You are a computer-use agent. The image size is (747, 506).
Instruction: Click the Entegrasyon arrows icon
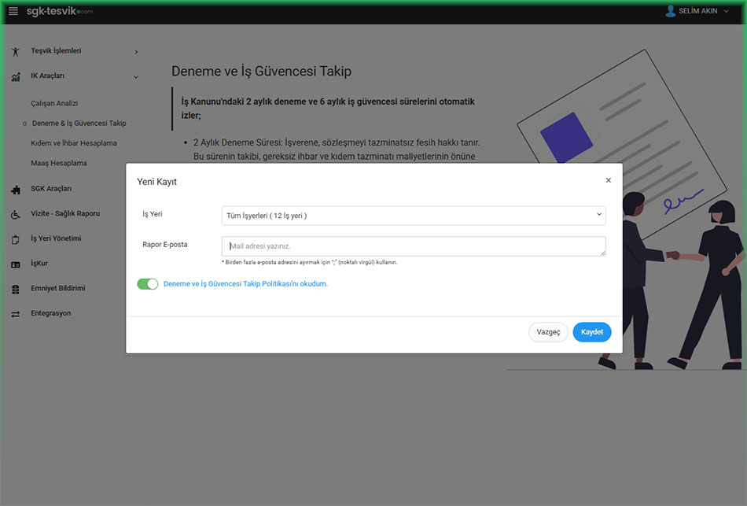(x=15, y=314)
